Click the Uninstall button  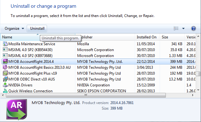[37, 28]
